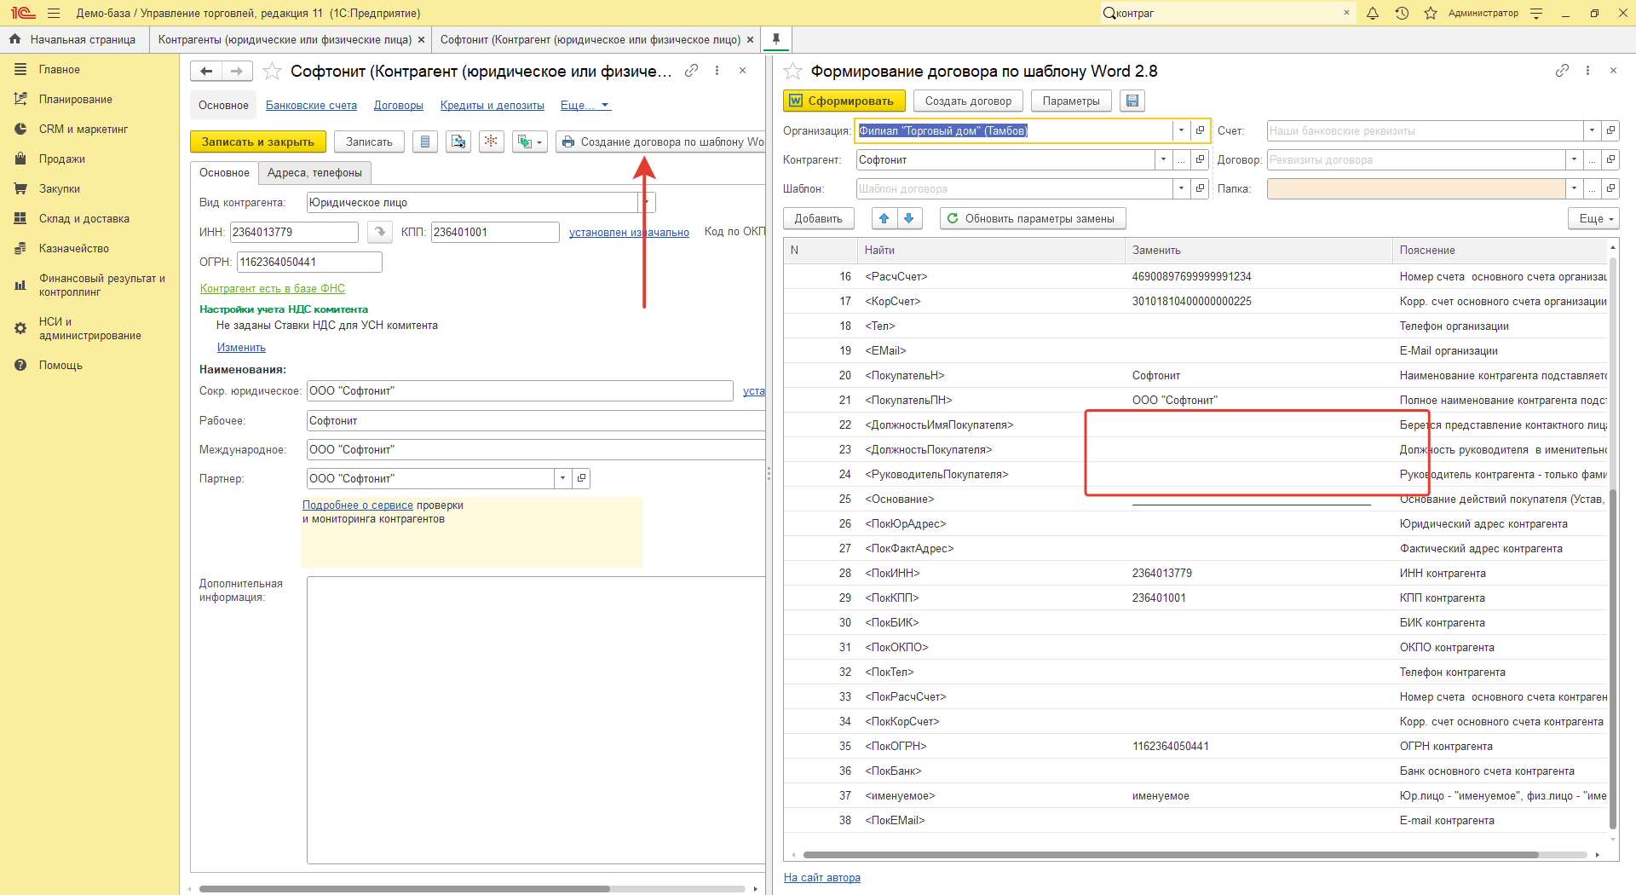Image resolution: width=1636 pixels, height=895 pixels.
Task: Expand the Контрагент dropdown list
Action: click(x=1163, y=159)
